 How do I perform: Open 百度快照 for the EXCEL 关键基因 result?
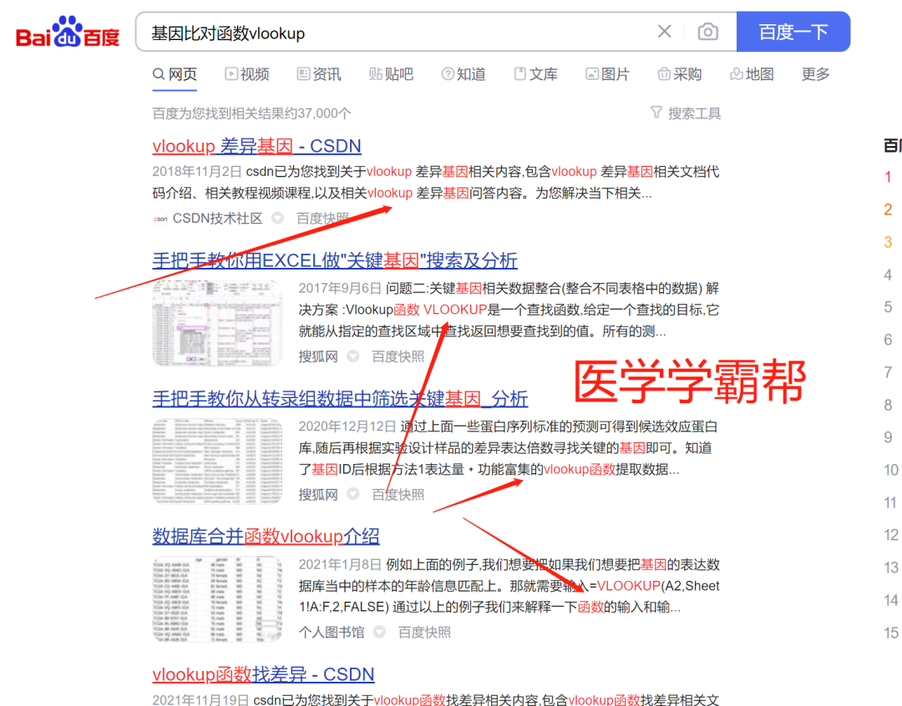(398, 356)
